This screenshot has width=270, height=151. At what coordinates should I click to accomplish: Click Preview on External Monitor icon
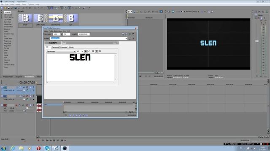click(x=173, y=12)
